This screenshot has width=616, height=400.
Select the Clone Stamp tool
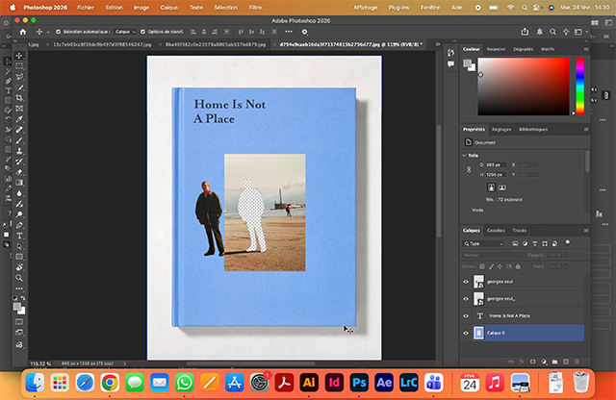point(19,151)
